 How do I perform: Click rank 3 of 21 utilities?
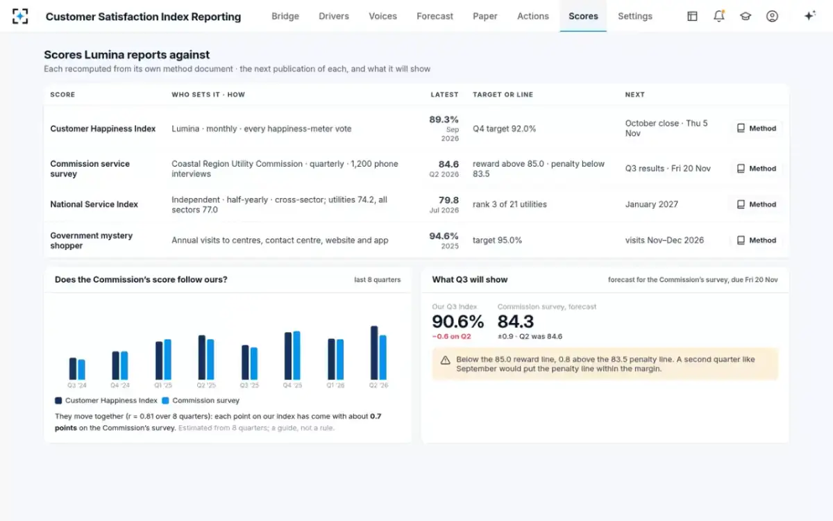pos(510,205)
